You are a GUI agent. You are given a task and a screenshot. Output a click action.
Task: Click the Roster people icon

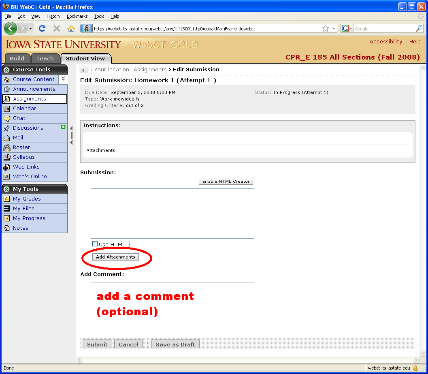pos(6,147)
